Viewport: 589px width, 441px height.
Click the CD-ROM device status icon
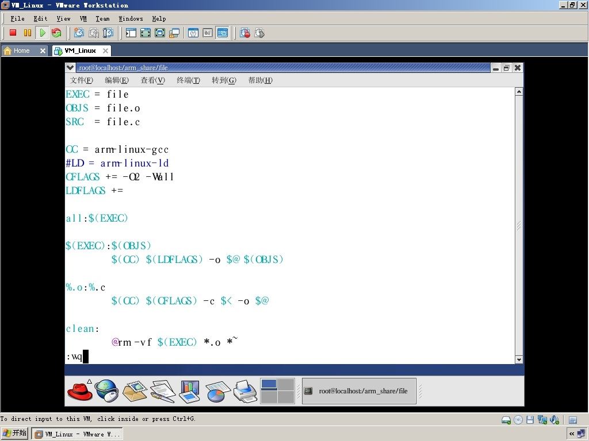click(x=518, y=420)
